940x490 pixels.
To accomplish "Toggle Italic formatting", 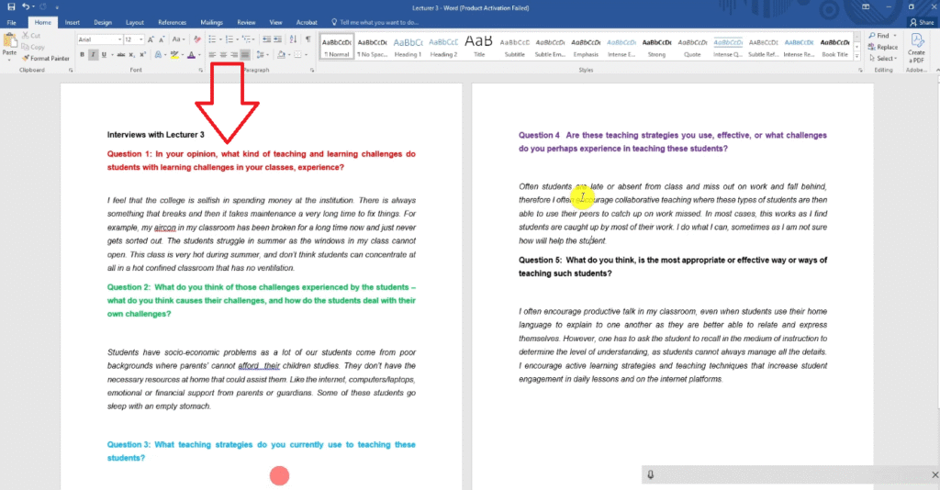I will click(93, 55).
